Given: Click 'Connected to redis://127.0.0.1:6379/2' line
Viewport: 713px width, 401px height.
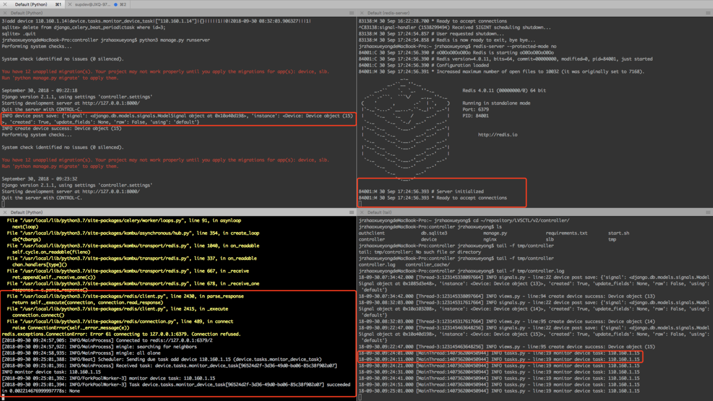Looking at the screenshot, I should coord(107,340).
